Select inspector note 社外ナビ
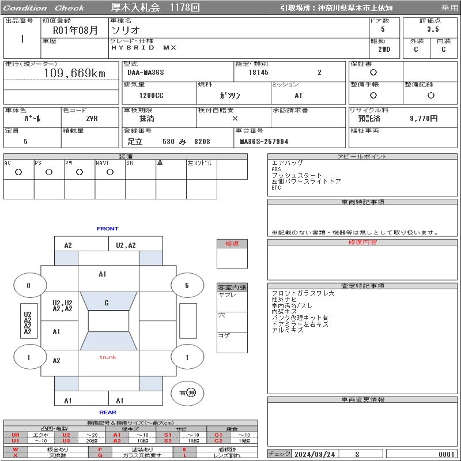 coord(284,300)
